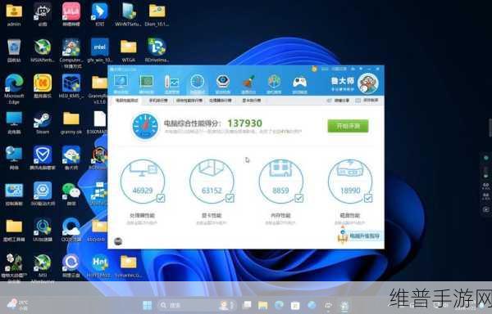Open the weather widget on the taskbar
Screen dimensions: 492x314
pyautogui.click(x=17, y=305)
